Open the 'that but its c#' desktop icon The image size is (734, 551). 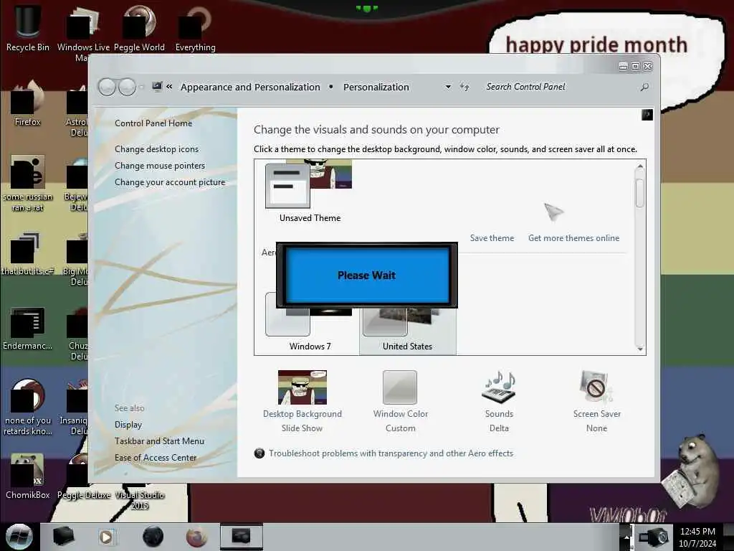tap(28, 253)
